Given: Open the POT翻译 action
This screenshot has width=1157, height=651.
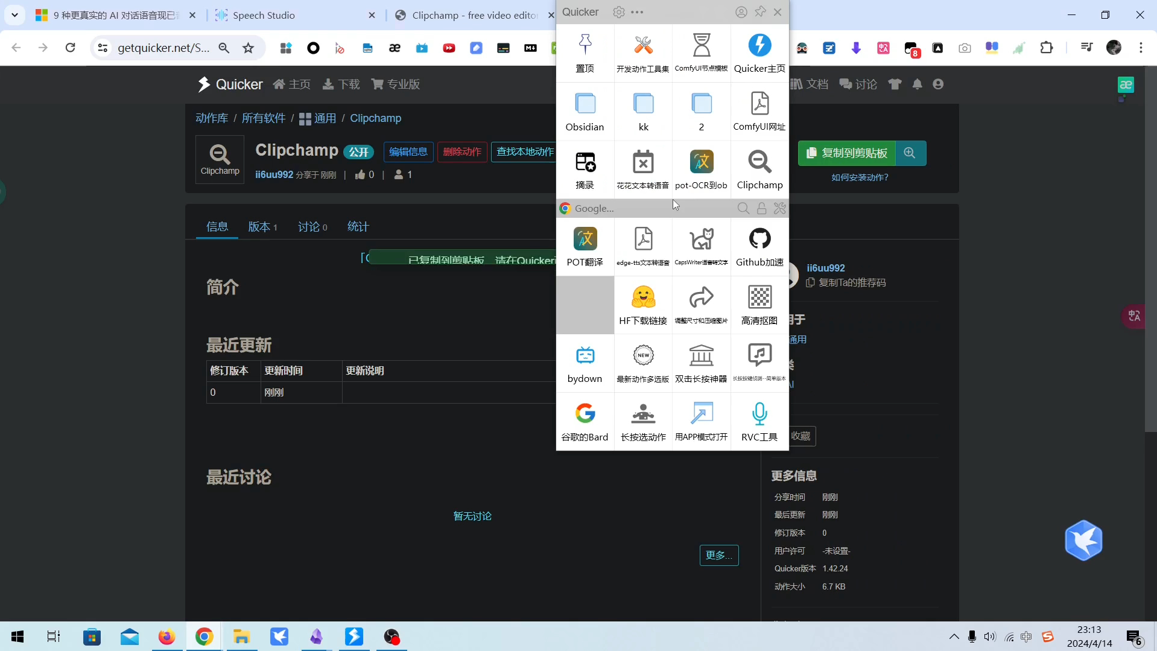Looking at the screenshot, I should point(585,244).
